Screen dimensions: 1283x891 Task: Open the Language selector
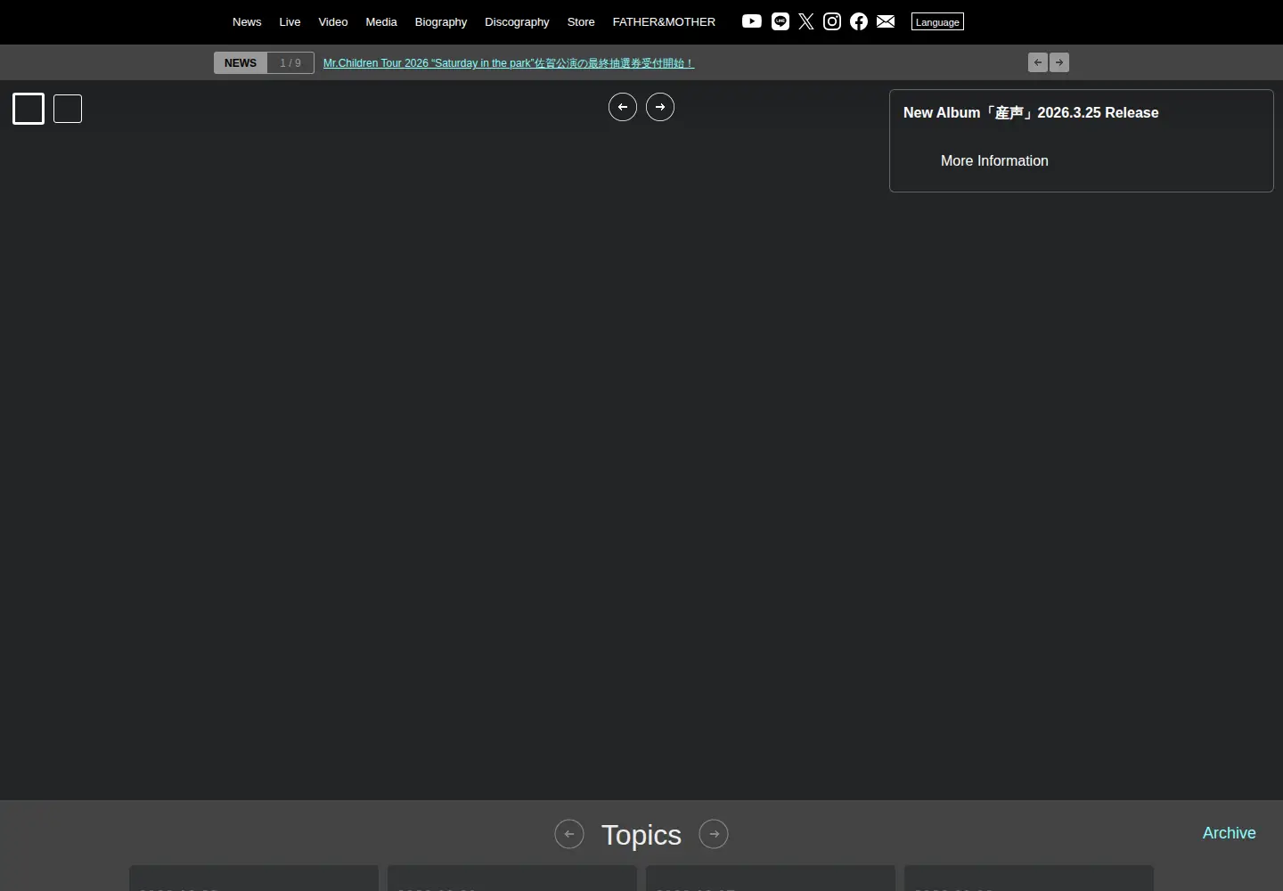click(937, 21)
